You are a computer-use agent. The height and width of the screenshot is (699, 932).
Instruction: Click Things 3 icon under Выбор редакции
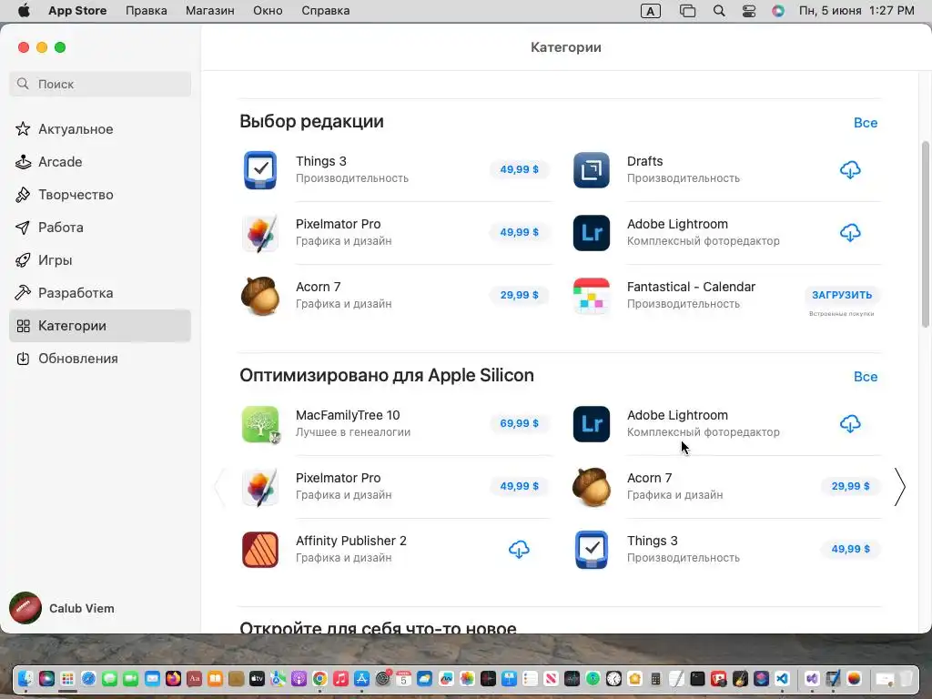259,170
